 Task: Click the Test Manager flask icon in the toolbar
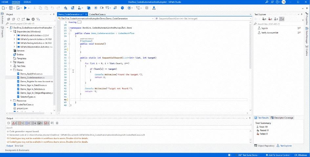click(79, 8)
